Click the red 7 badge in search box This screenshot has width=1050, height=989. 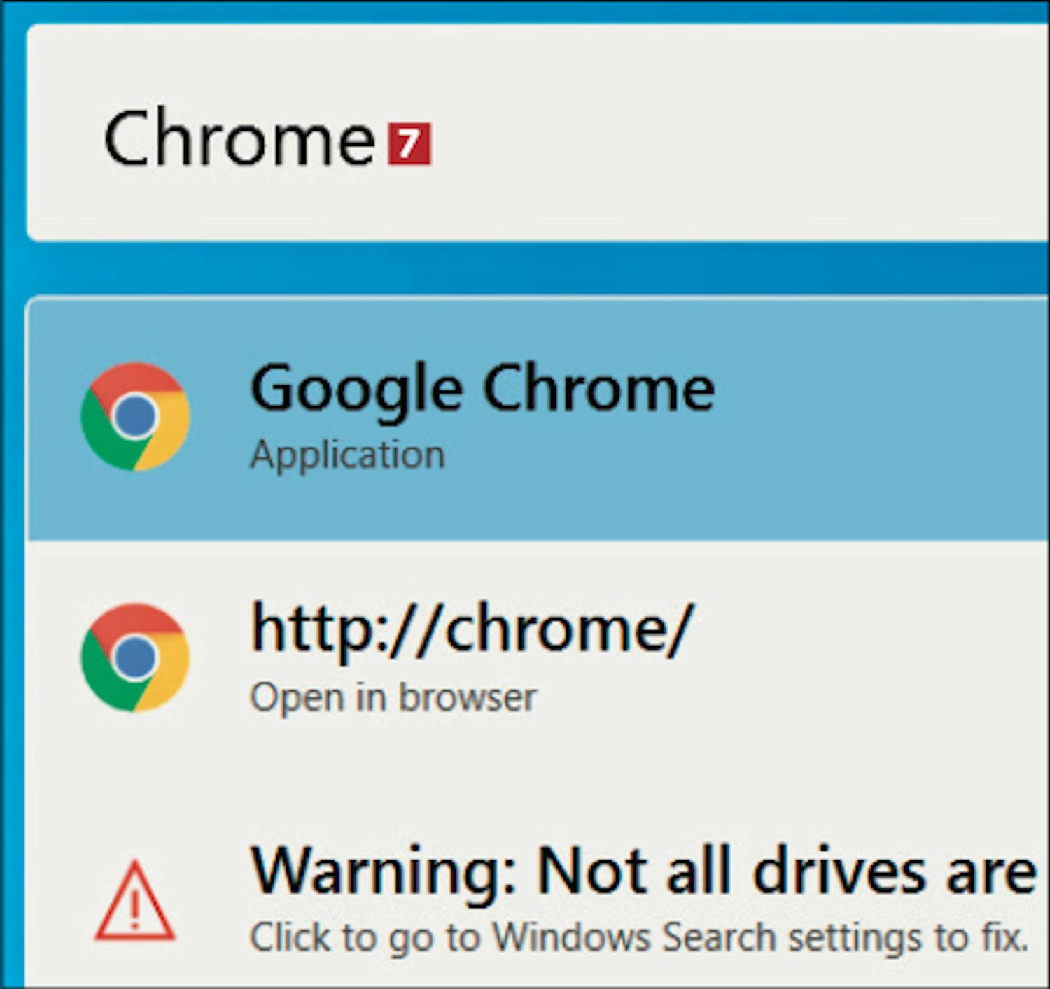click(x=409, y=144)
